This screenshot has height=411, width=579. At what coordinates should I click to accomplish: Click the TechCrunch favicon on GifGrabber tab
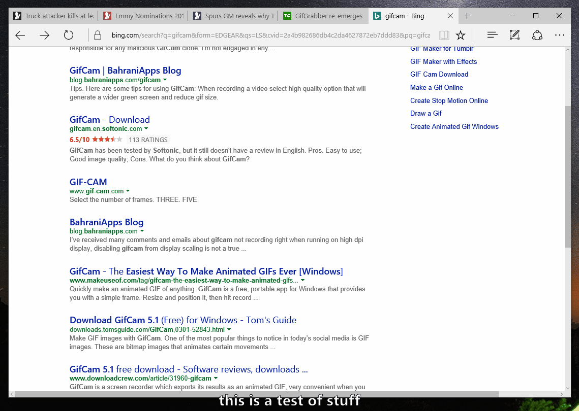coord(287,16)
